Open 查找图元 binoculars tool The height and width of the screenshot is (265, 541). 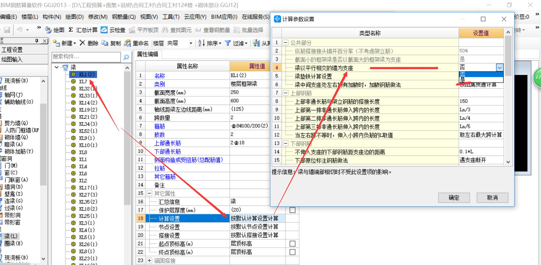point(165,30)
